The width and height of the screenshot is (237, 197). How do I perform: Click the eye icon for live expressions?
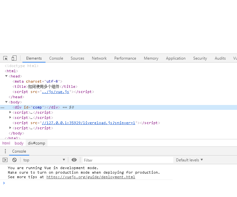click(74, 160)
